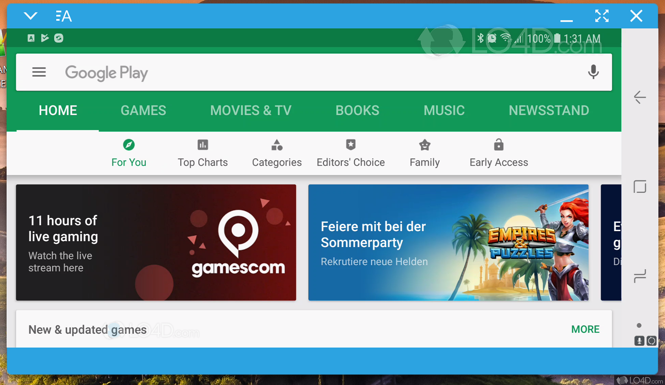
Task: Click the "Rekrutiere neue Helden" subtitle
Action: tap(374, 262)
